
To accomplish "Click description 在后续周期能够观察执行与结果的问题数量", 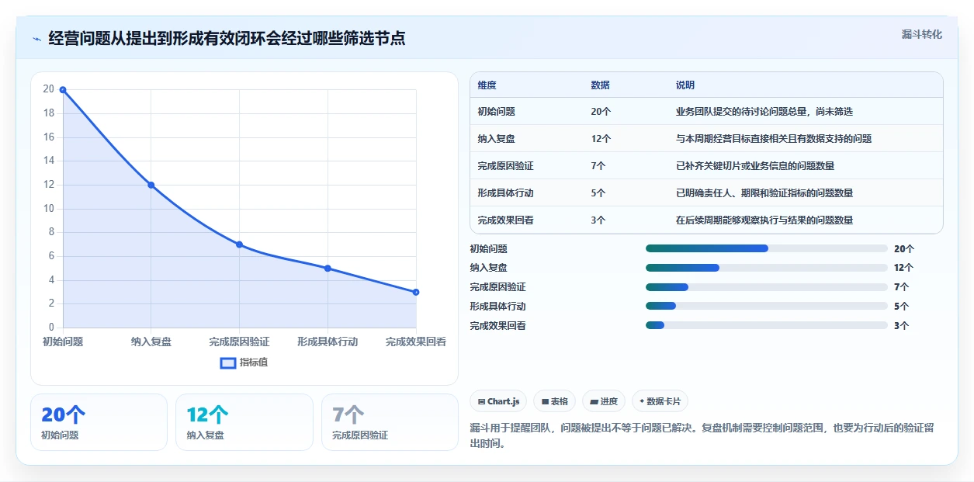I will 764,220.
